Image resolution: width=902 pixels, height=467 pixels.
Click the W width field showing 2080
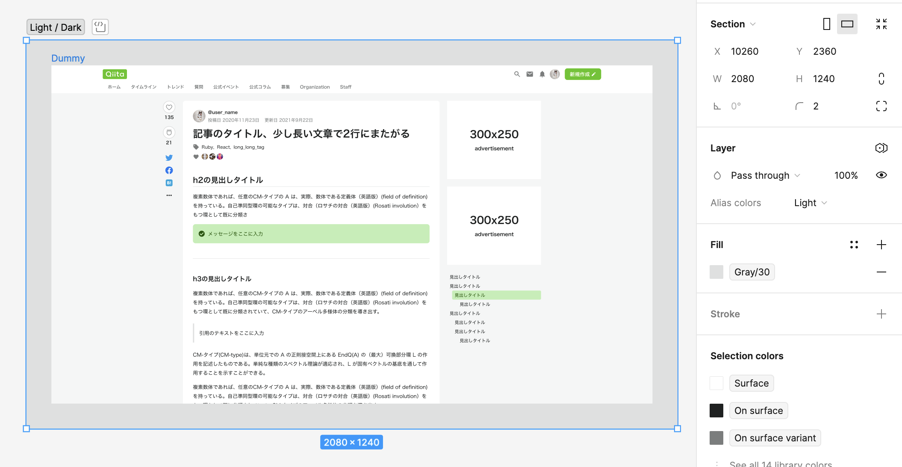pos(743,79)
